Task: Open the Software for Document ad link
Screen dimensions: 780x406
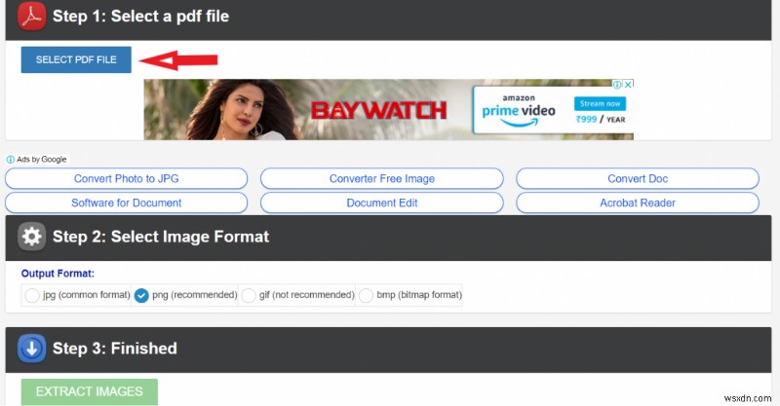Action: pos(127,203)
